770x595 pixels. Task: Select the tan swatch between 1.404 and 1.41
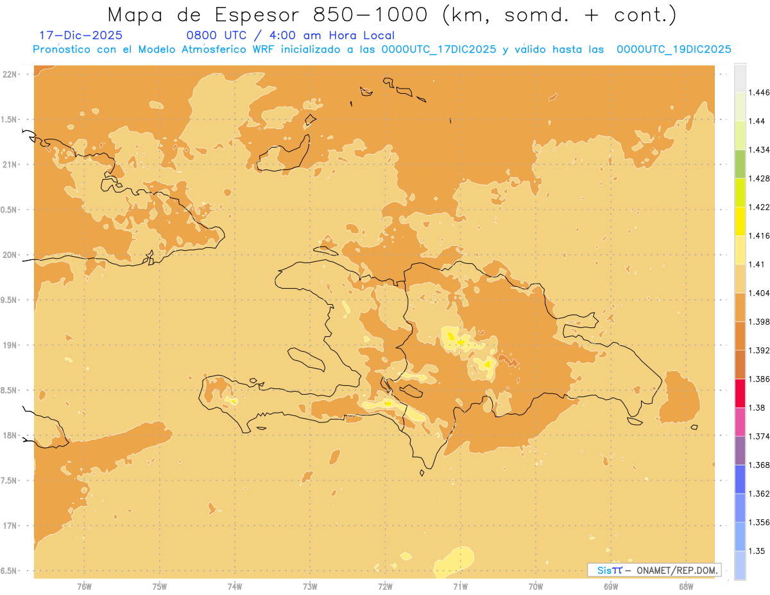(740, 279)
